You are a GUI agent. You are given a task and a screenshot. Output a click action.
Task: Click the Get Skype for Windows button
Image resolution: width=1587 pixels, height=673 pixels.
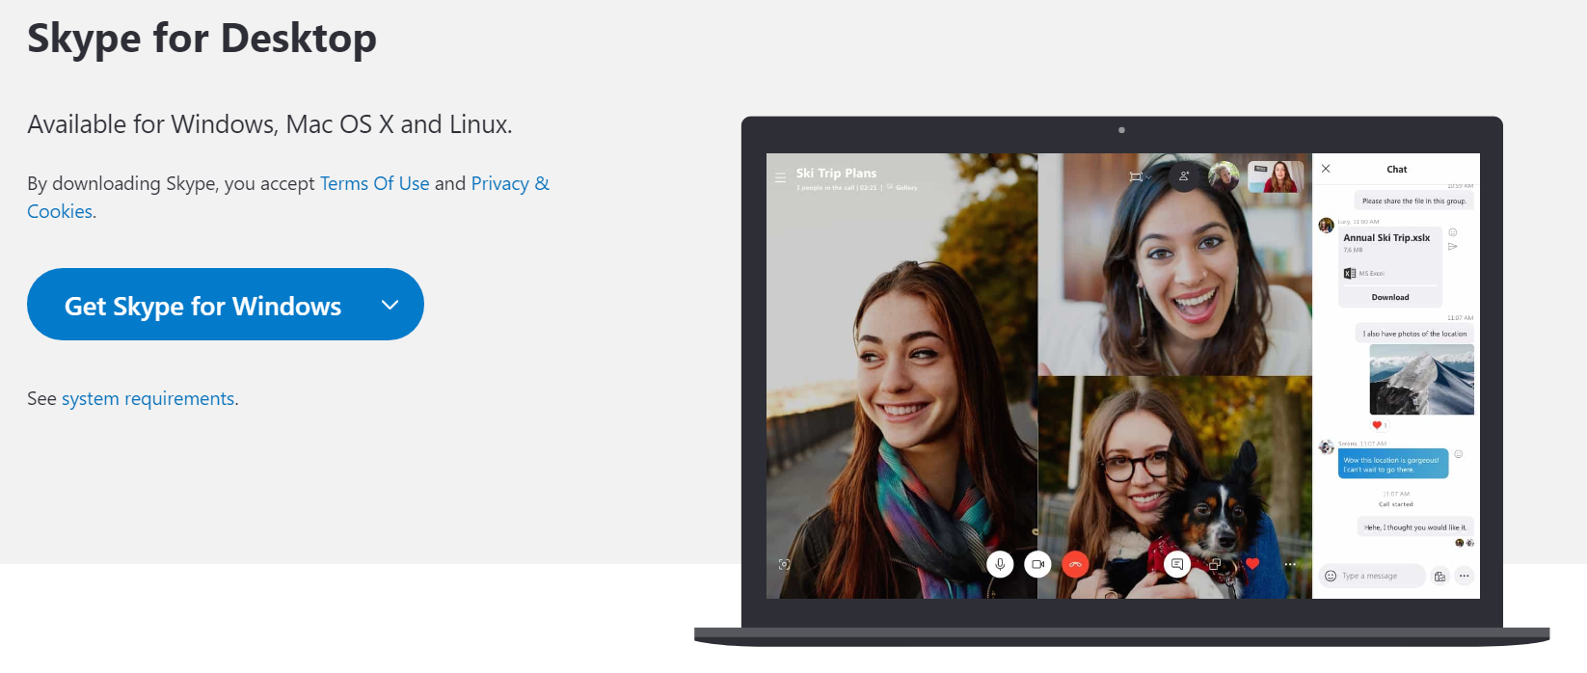(x=225, y=305)
